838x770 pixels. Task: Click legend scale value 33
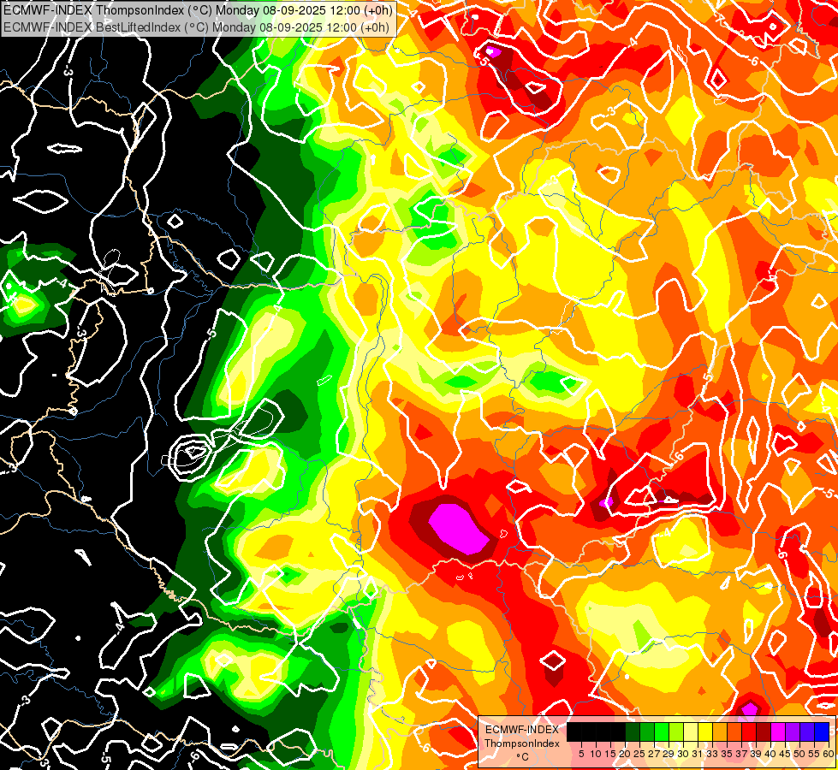(x=712, y=754)
